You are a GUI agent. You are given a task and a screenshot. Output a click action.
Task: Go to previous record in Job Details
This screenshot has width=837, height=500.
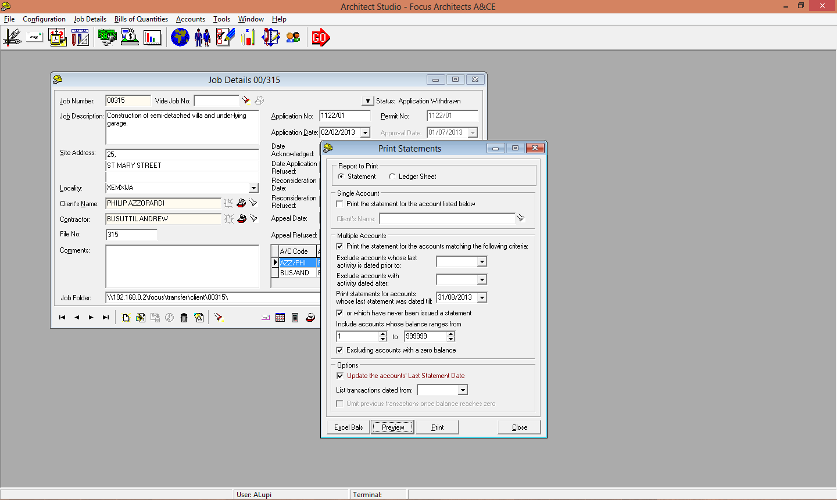pos(77,318)
